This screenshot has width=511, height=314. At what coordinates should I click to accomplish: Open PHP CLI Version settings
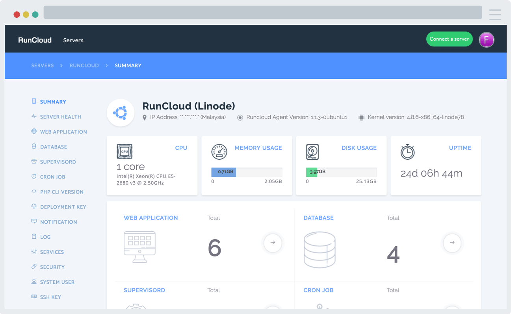(62, 192)
